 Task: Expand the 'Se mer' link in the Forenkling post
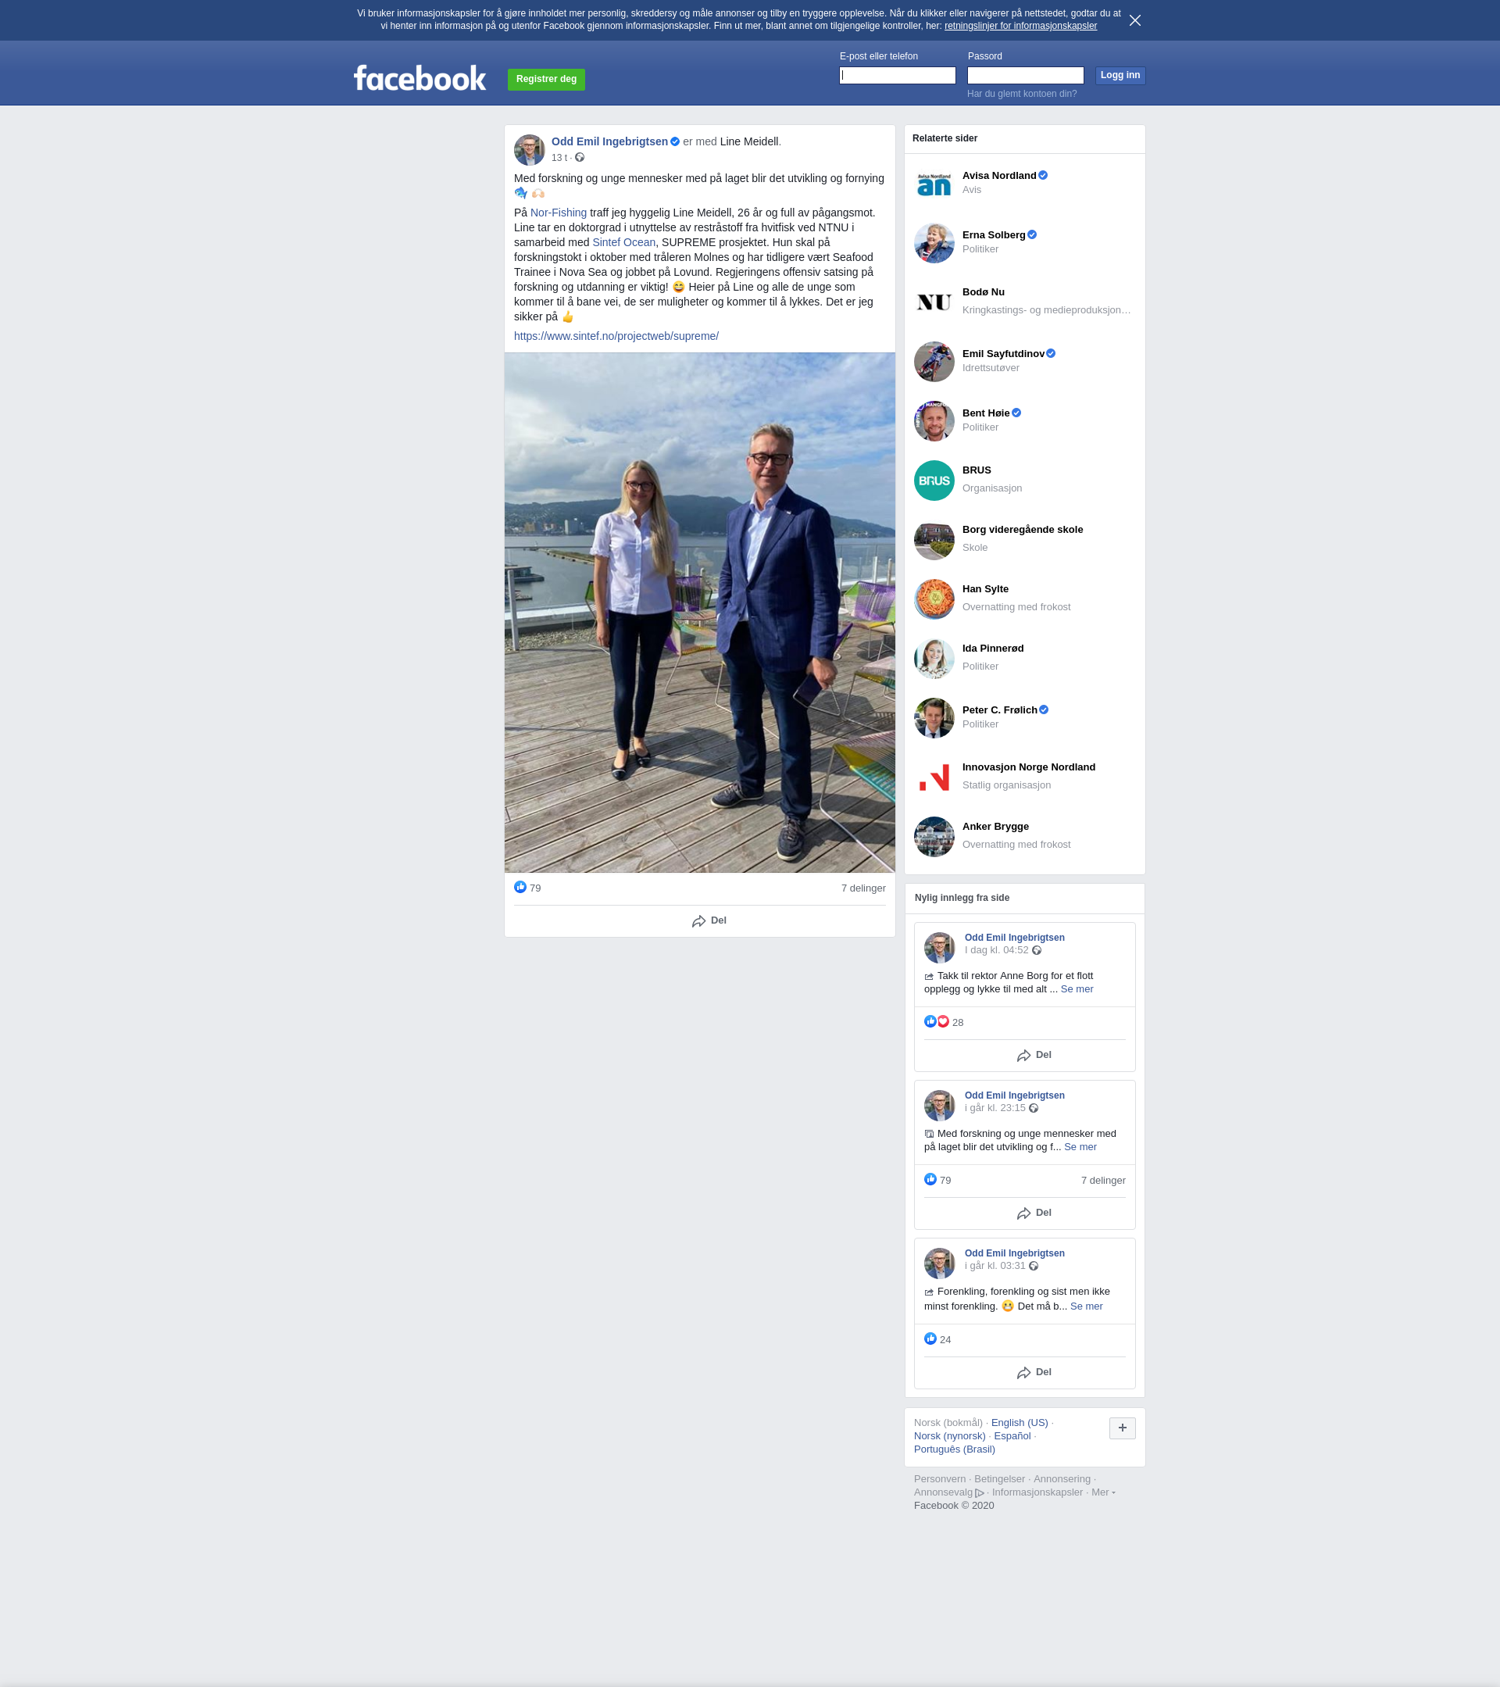point(1086,1306)
